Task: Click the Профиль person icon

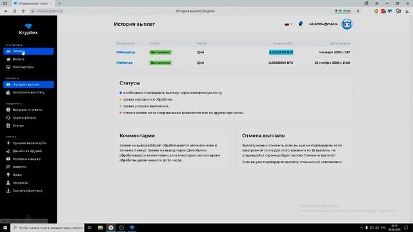Action: [x=8, y=182]
